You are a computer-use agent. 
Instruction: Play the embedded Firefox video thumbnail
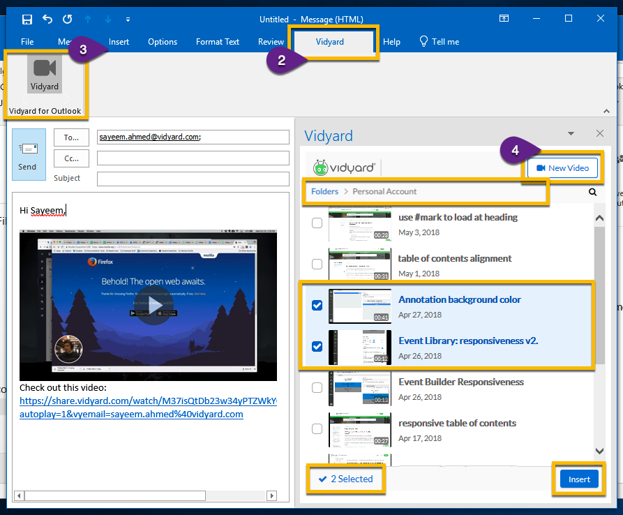click(x=153, y=306)
